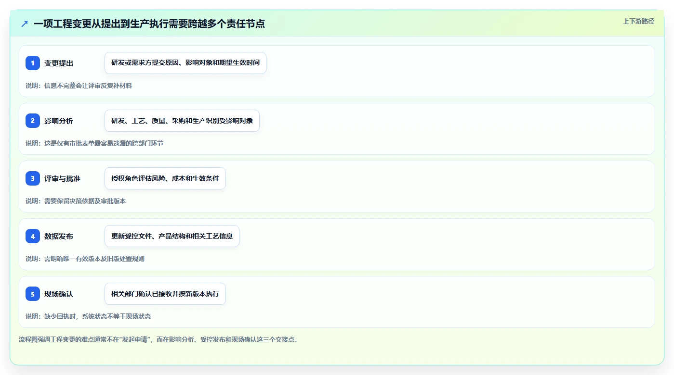Click the note about 跨部门环节
This screenshot has height=375, width=674.
pyautogui.click(x=94, y=143)
